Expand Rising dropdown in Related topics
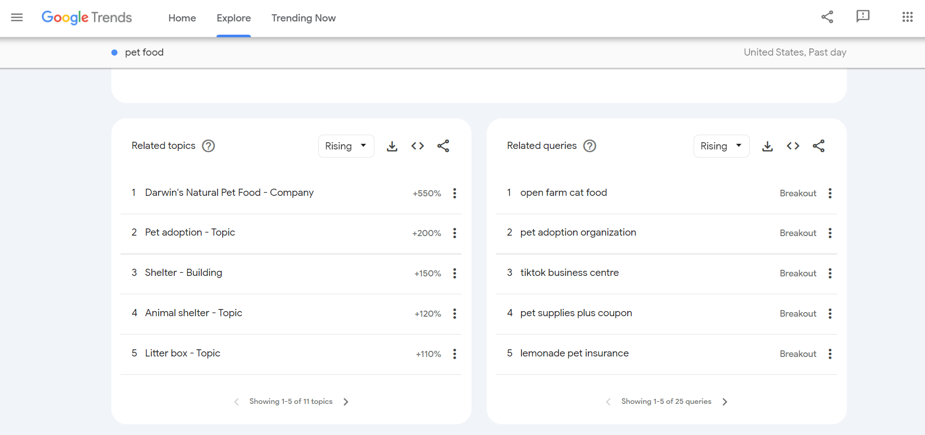 [x=346, y=146]
